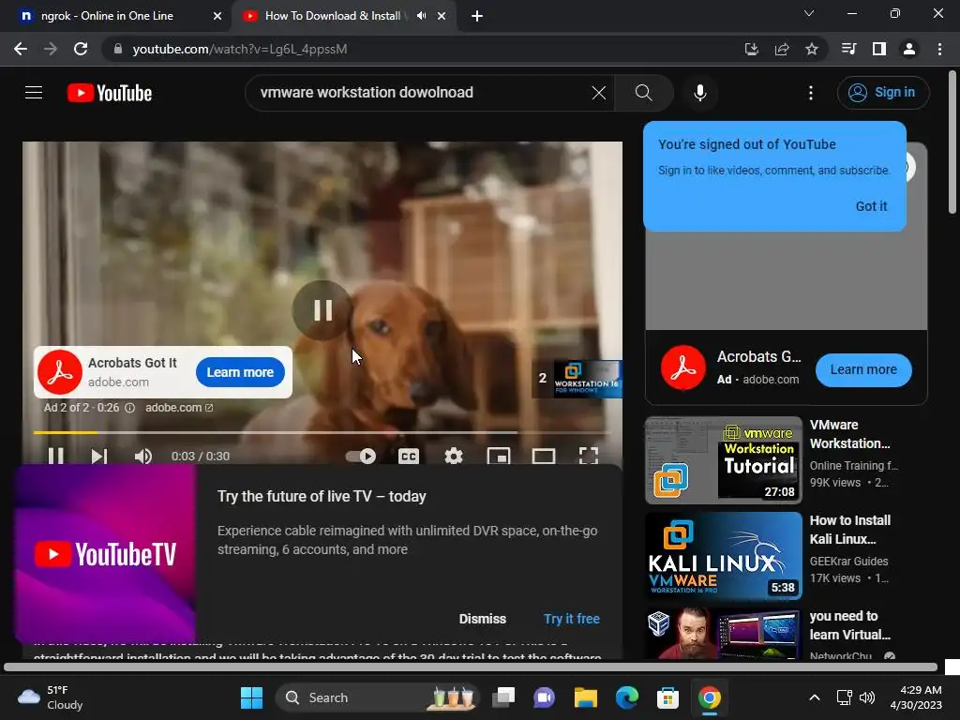Open weather widget 51°F Cloudy

click(x=51, y=697)
